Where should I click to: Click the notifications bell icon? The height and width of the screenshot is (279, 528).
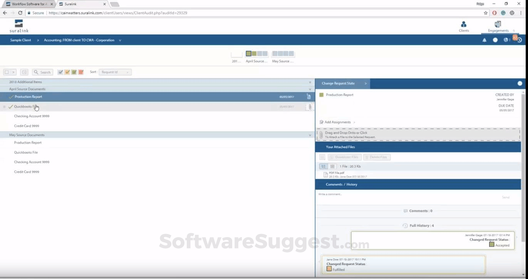484,40
